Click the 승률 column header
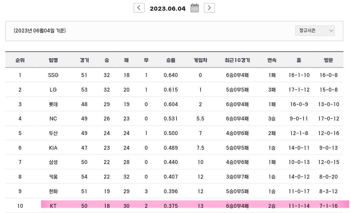Screen dimensions: 351x213 pyautogui.click(x=171, y=60)
